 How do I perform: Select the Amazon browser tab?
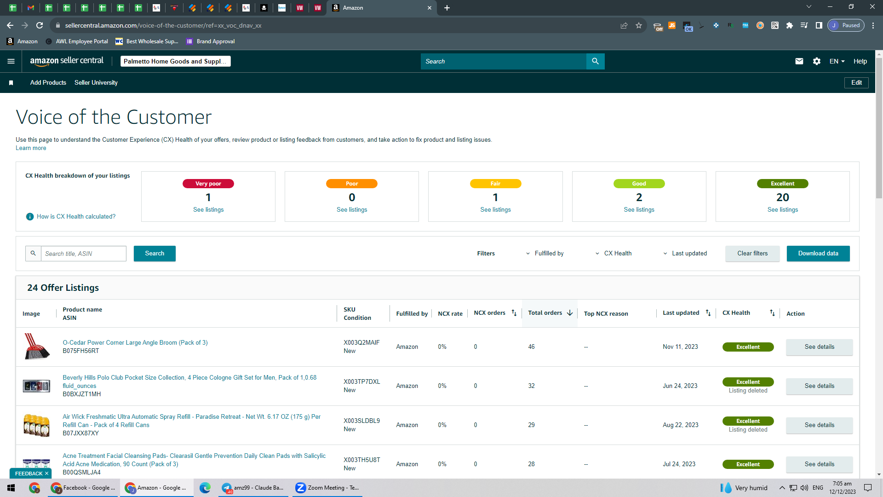(382, 8)
